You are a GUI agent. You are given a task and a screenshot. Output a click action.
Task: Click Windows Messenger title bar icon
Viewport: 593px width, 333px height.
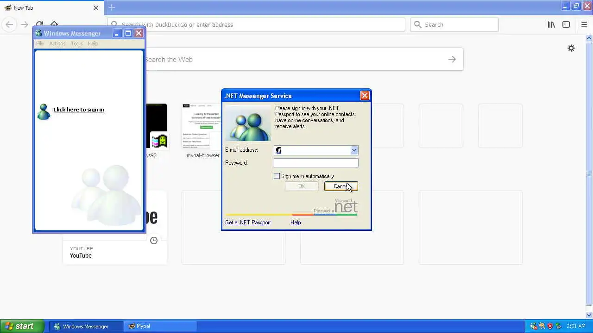click(x=38, y=33)
